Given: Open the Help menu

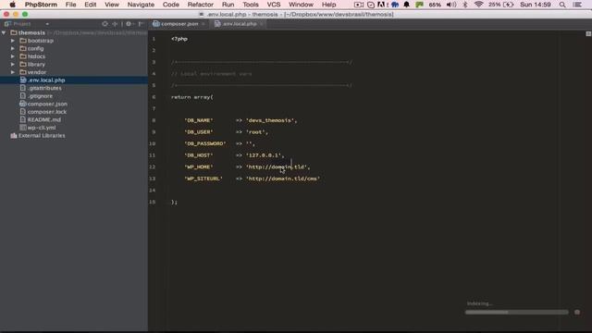Looking at the screenshot, I should [x=329, y=5].
